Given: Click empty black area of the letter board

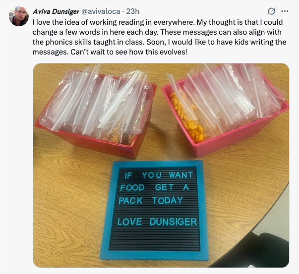Looking at the screenshot, I should click(154, 239).
